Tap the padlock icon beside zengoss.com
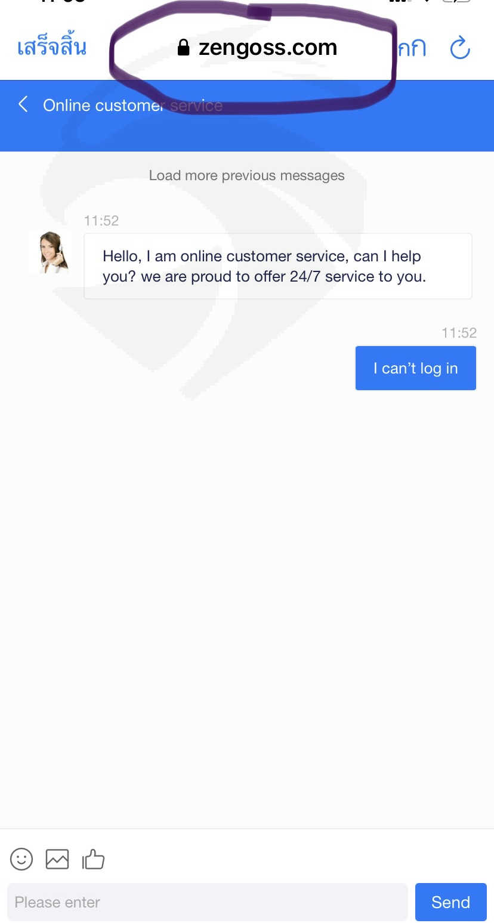Screen dimensions: 494x923 183,48
